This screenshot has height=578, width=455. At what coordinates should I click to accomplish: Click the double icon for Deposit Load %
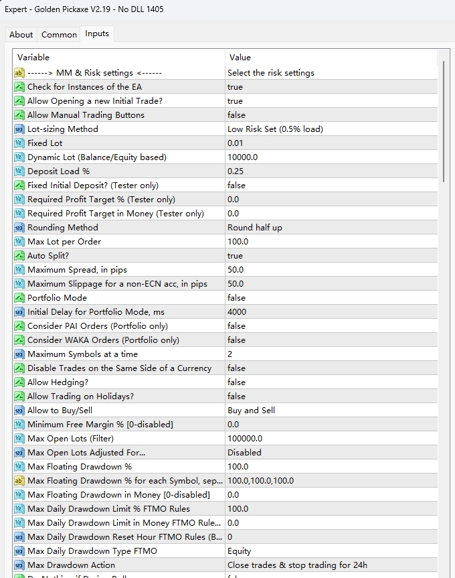[x=19, y=171]
